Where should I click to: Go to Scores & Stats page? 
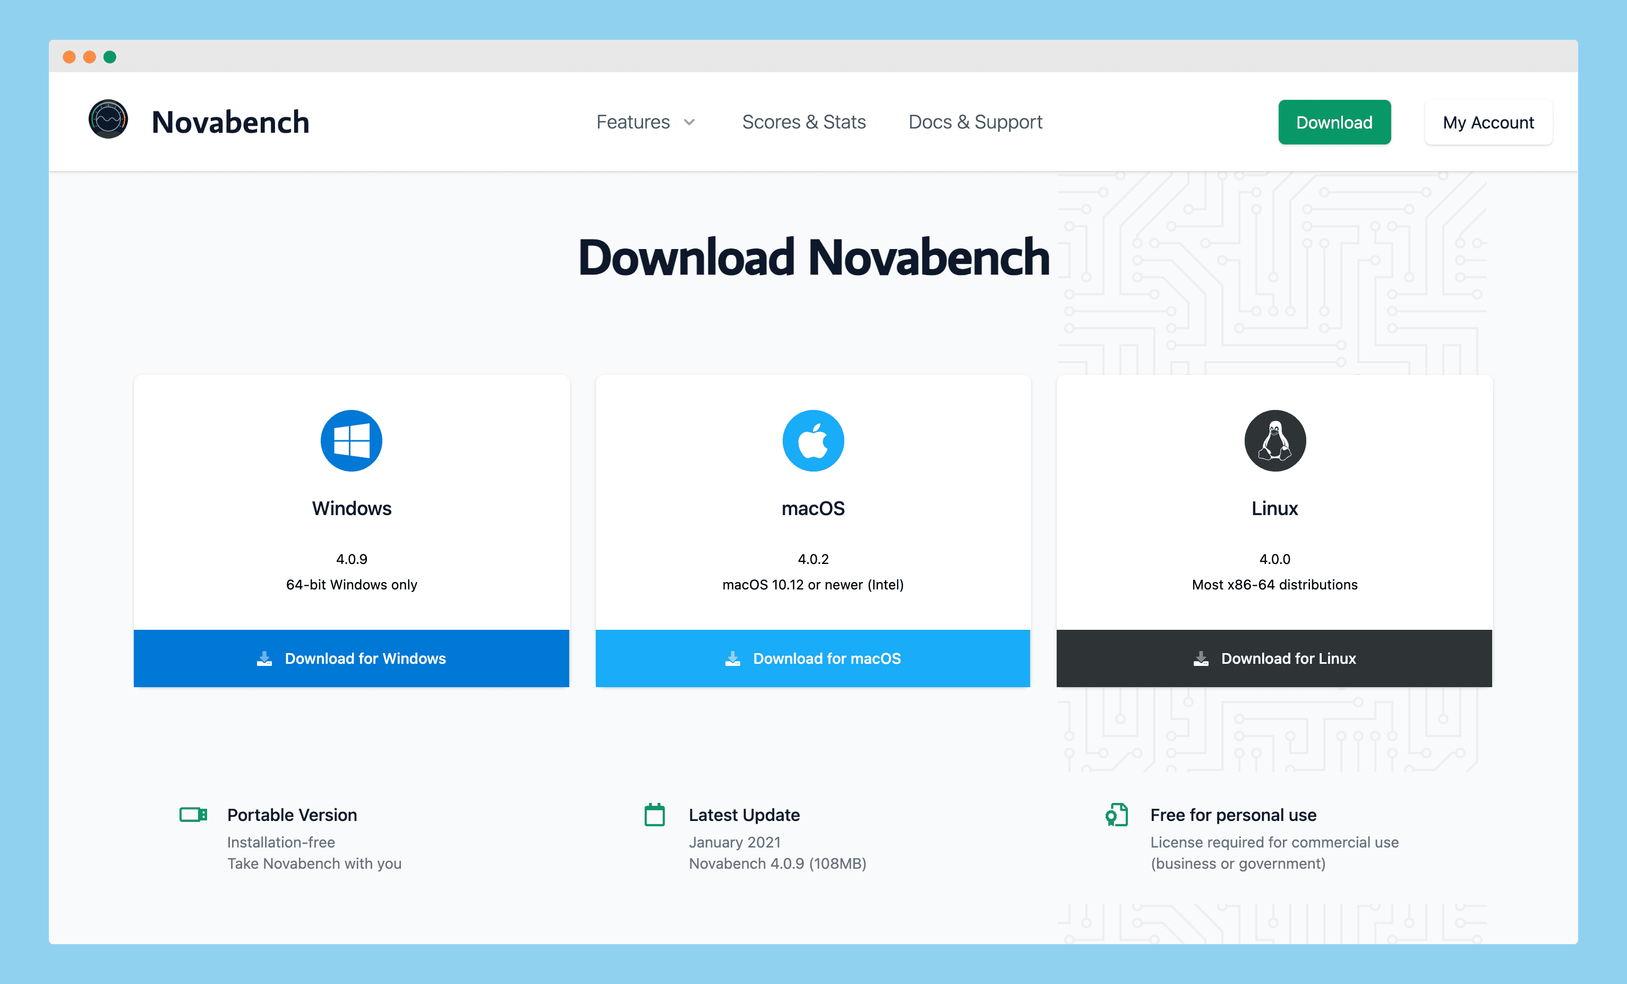pyautogui.click(x=803, y=122)
